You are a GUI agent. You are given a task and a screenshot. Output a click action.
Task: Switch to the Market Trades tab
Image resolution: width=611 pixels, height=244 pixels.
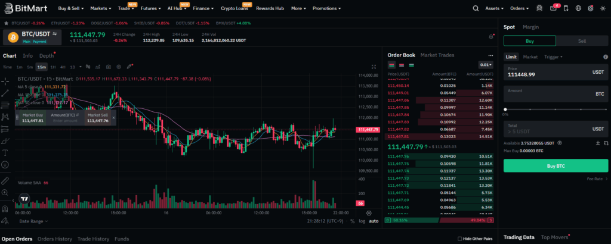(x=437, y=55)
